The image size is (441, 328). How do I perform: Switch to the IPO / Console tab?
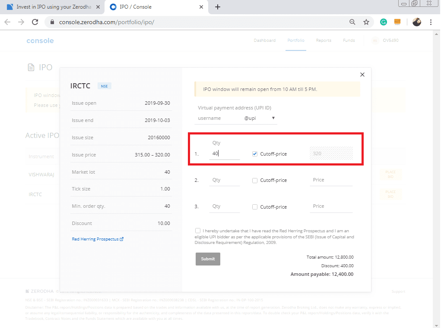(156, 7)
